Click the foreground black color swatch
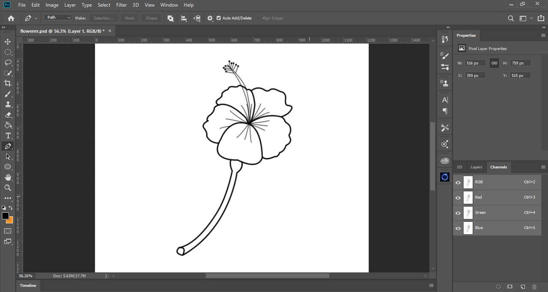Screen dimensions: 548x292 pyautogui.click(x=5, y=215)
